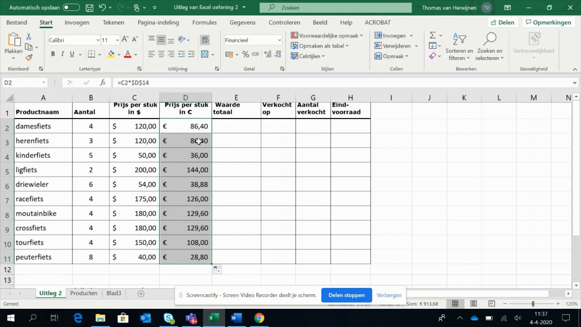
Task: Click the Opmerkingen button
Action: (548, 22)
